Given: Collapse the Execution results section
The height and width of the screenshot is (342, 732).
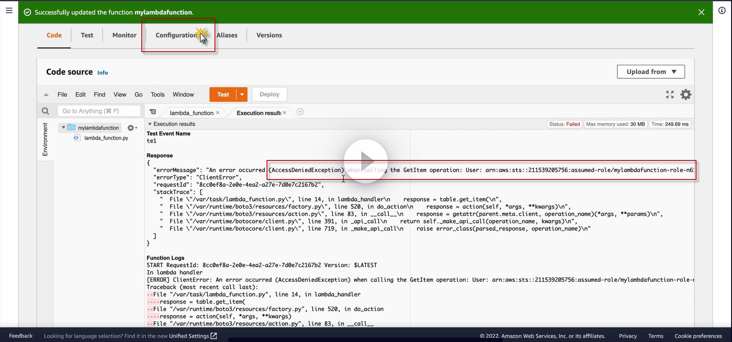Looking at the screenshot, I should click(150, 124).
